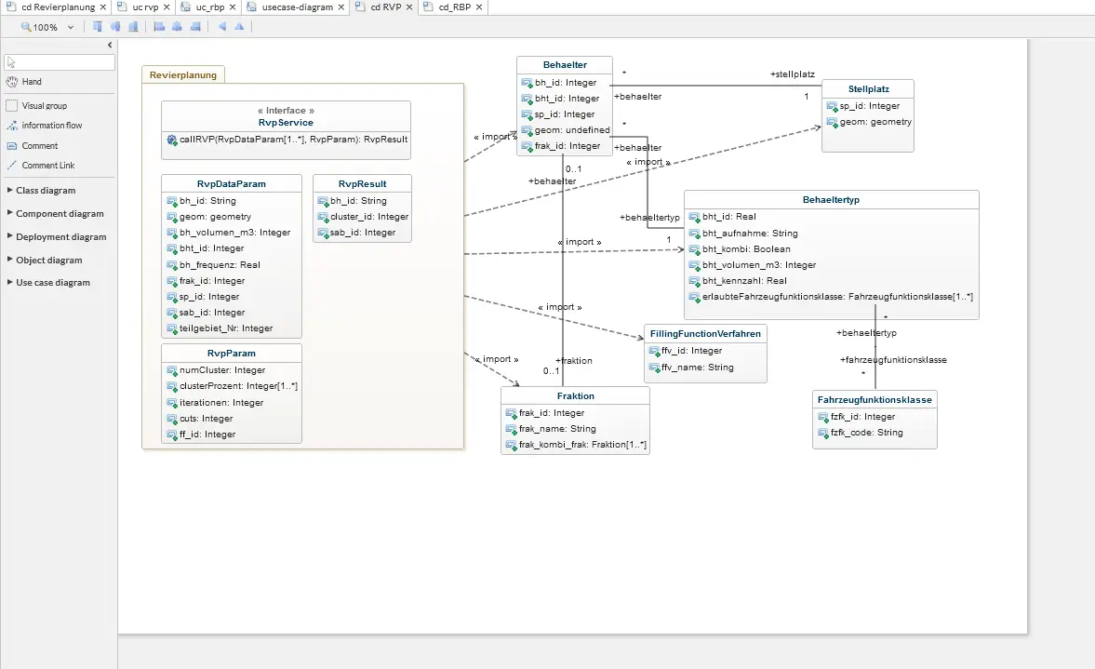Select the Behaeltertyp class title
Viewport: 1095px width, 669px height.
click(x=831, y=200)
